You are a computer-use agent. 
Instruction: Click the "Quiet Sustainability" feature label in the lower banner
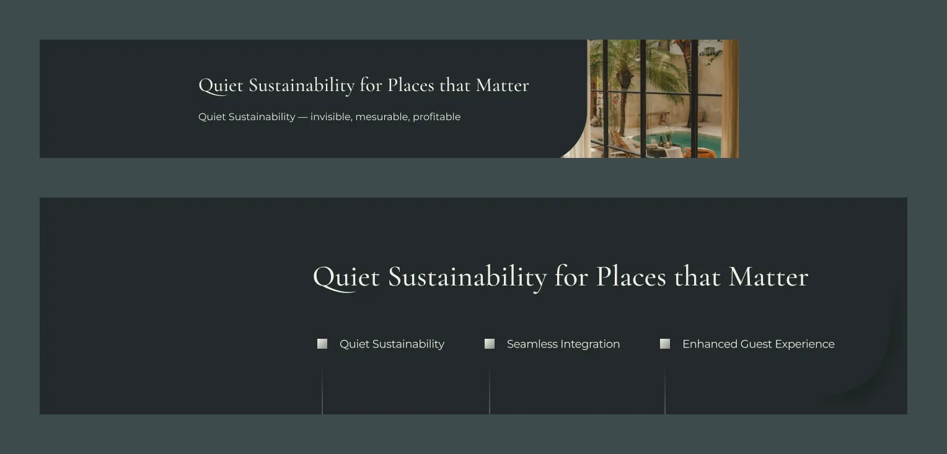click(392, 344)
